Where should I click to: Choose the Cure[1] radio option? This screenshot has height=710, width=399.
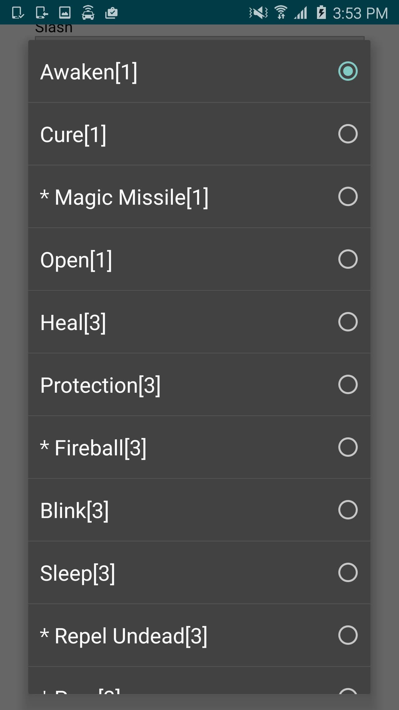pyautogui.click(x=348, y=134)
